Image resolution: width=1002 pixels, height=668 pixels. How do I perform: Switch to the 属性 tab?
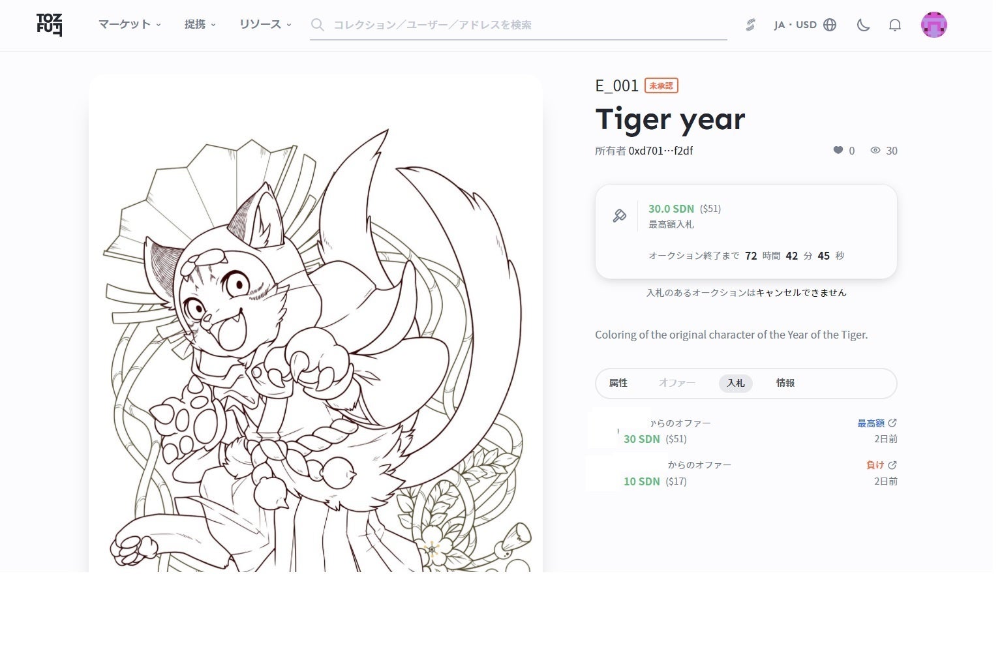618,383
